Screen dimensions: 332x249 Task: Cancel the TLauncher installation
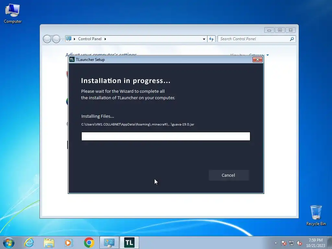point(229,175)
